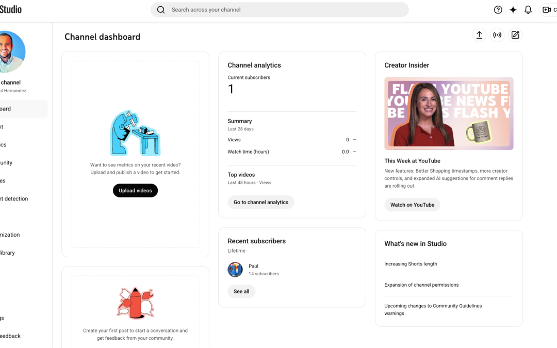Open your channel profile picture
Image resolution: width=557 pixels, height=348 pixels.
pos(11,52)
